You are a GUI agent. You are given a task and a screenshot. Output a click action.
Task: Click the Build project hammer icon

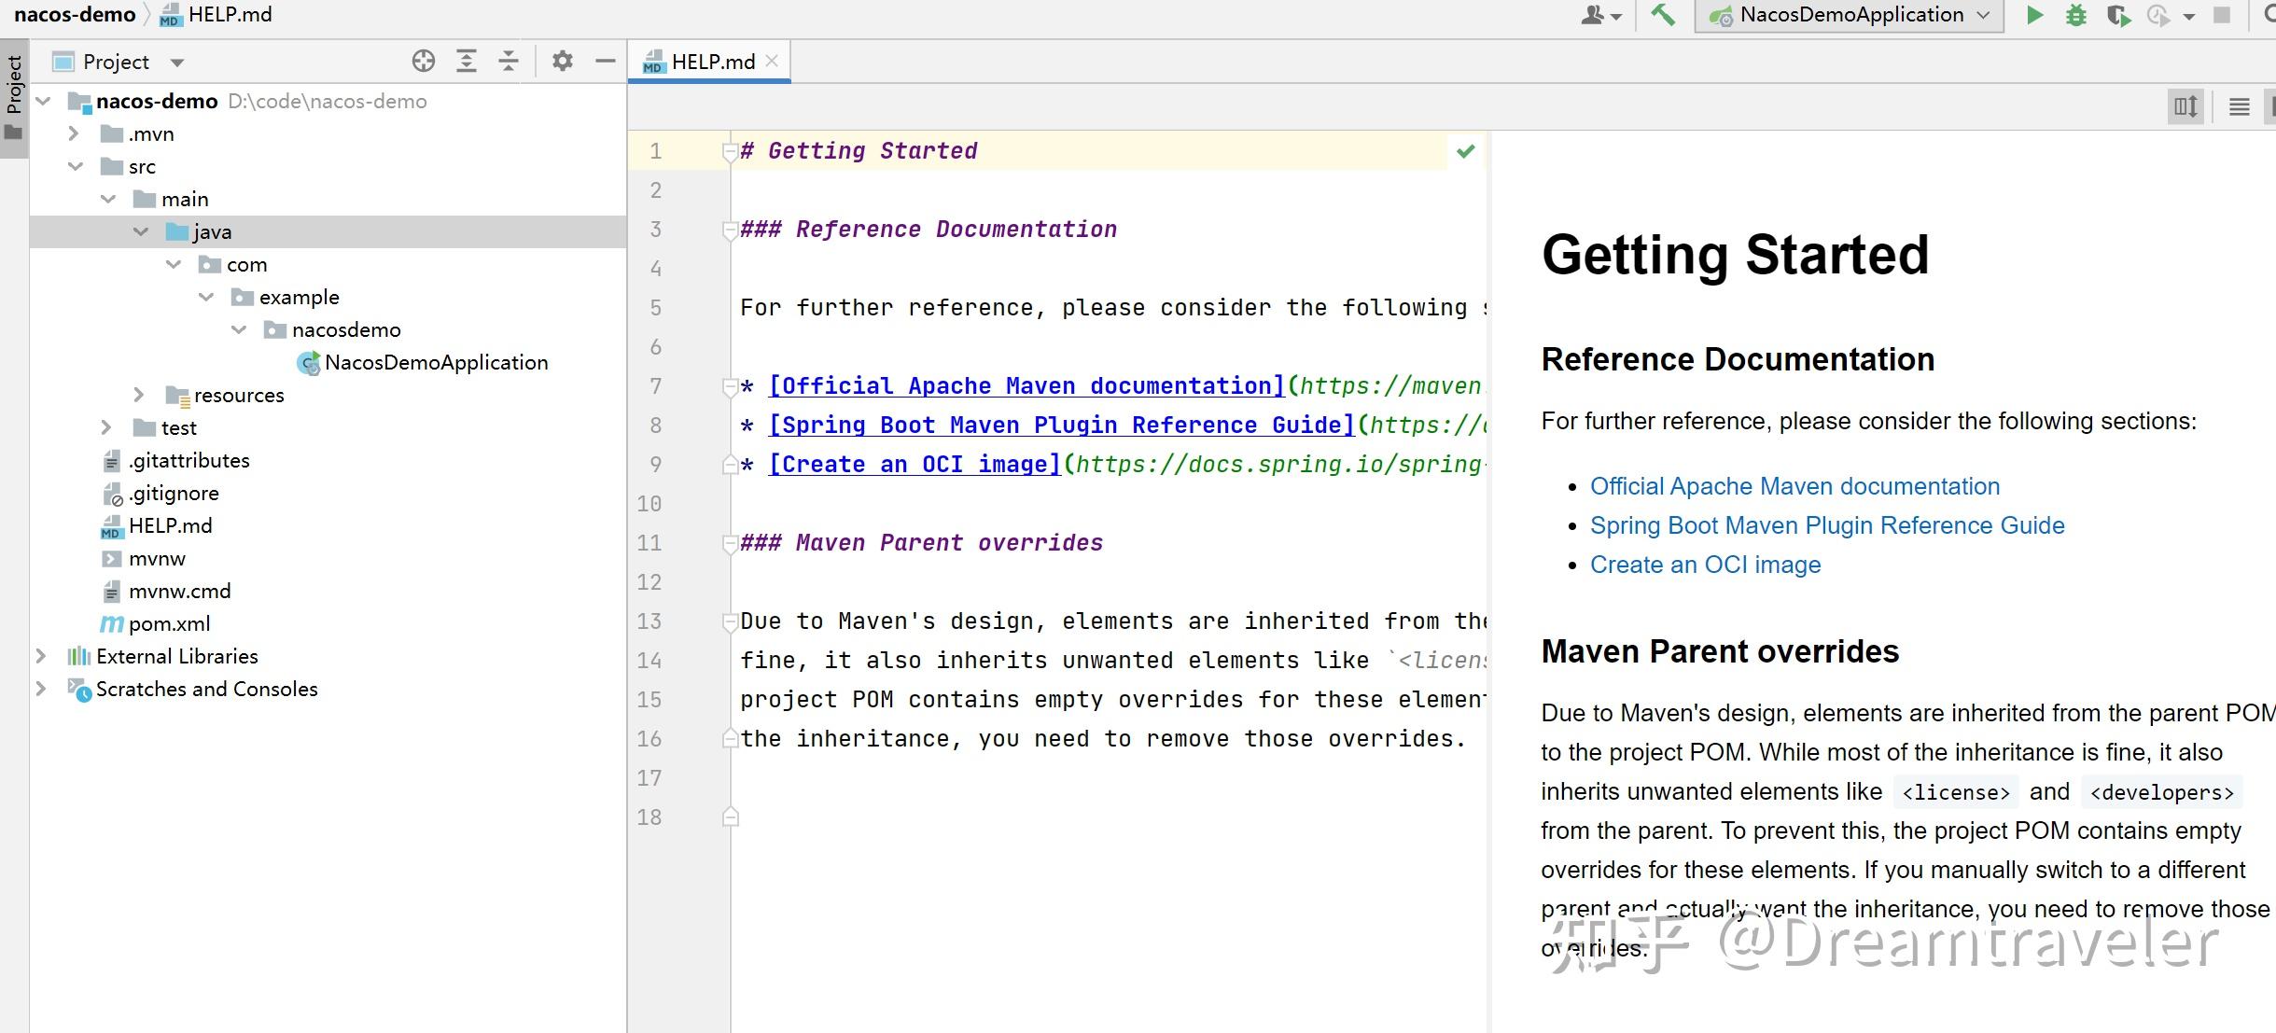1663,15
